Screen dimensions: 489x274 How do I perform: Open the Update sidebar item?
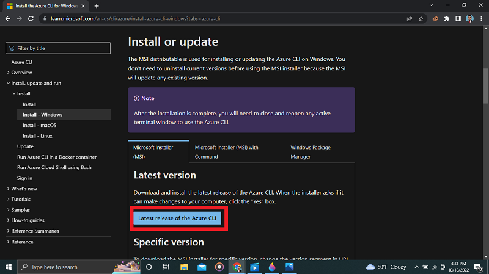click(25, 146)
